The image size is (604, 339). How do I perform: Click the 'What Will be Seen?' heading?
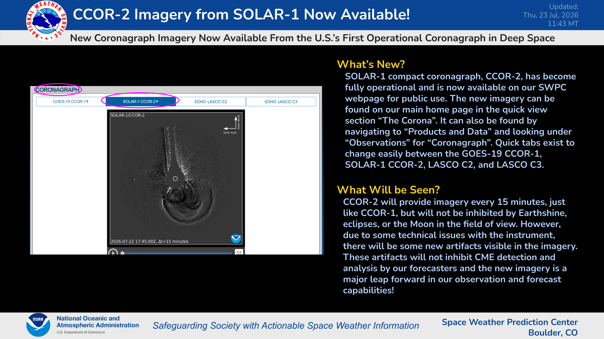(388, 190)
